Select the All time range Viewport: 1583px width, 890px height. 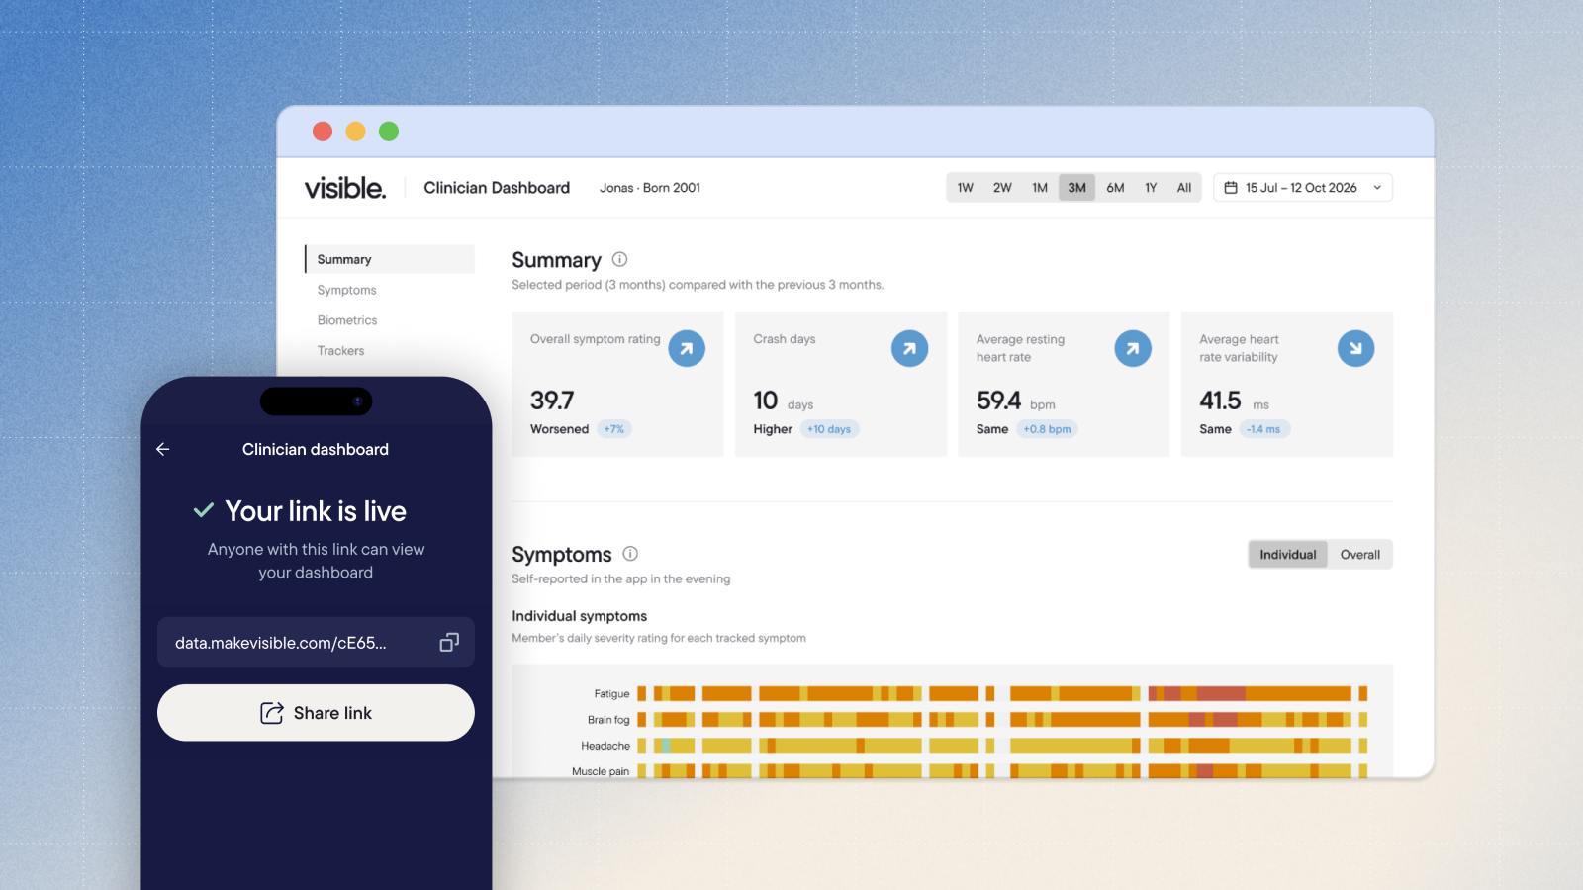tap(1184, 188)
